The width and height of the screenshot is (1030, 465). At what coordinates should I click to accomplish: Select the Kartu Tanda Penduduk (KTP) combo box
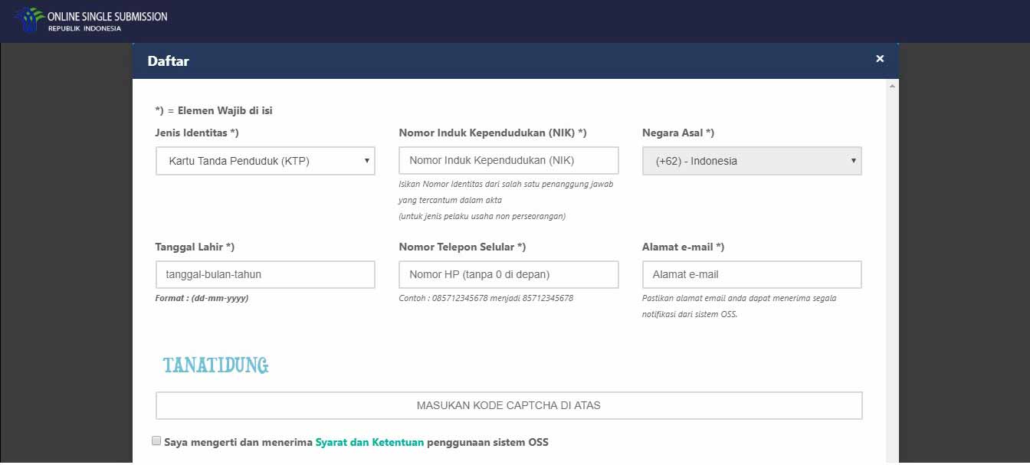264,161
